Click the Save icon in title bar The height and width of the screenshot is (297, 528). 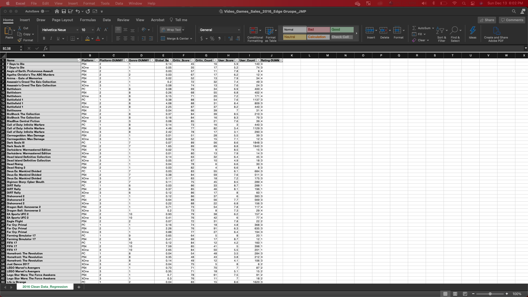click(64, 11)
